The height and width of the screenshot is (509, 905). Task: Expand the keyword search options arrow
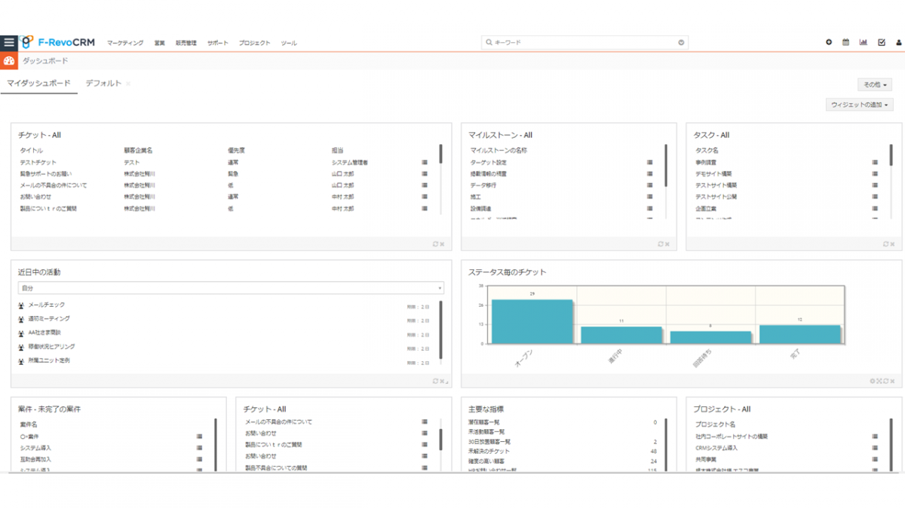coord(681,43)
